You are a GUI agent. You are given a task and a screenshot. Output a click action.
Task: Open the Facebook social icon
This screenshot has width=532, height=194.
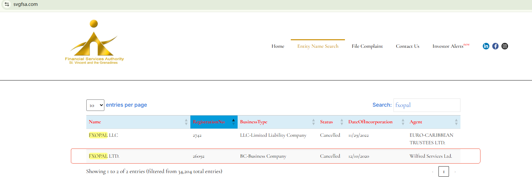pos(495,46)
